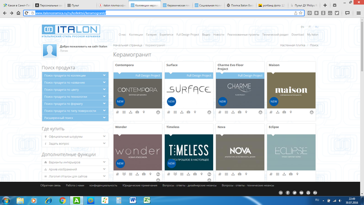This screenshot has width=364, height=205.
Task: Switch site language to EN
Action: point(302,27)
